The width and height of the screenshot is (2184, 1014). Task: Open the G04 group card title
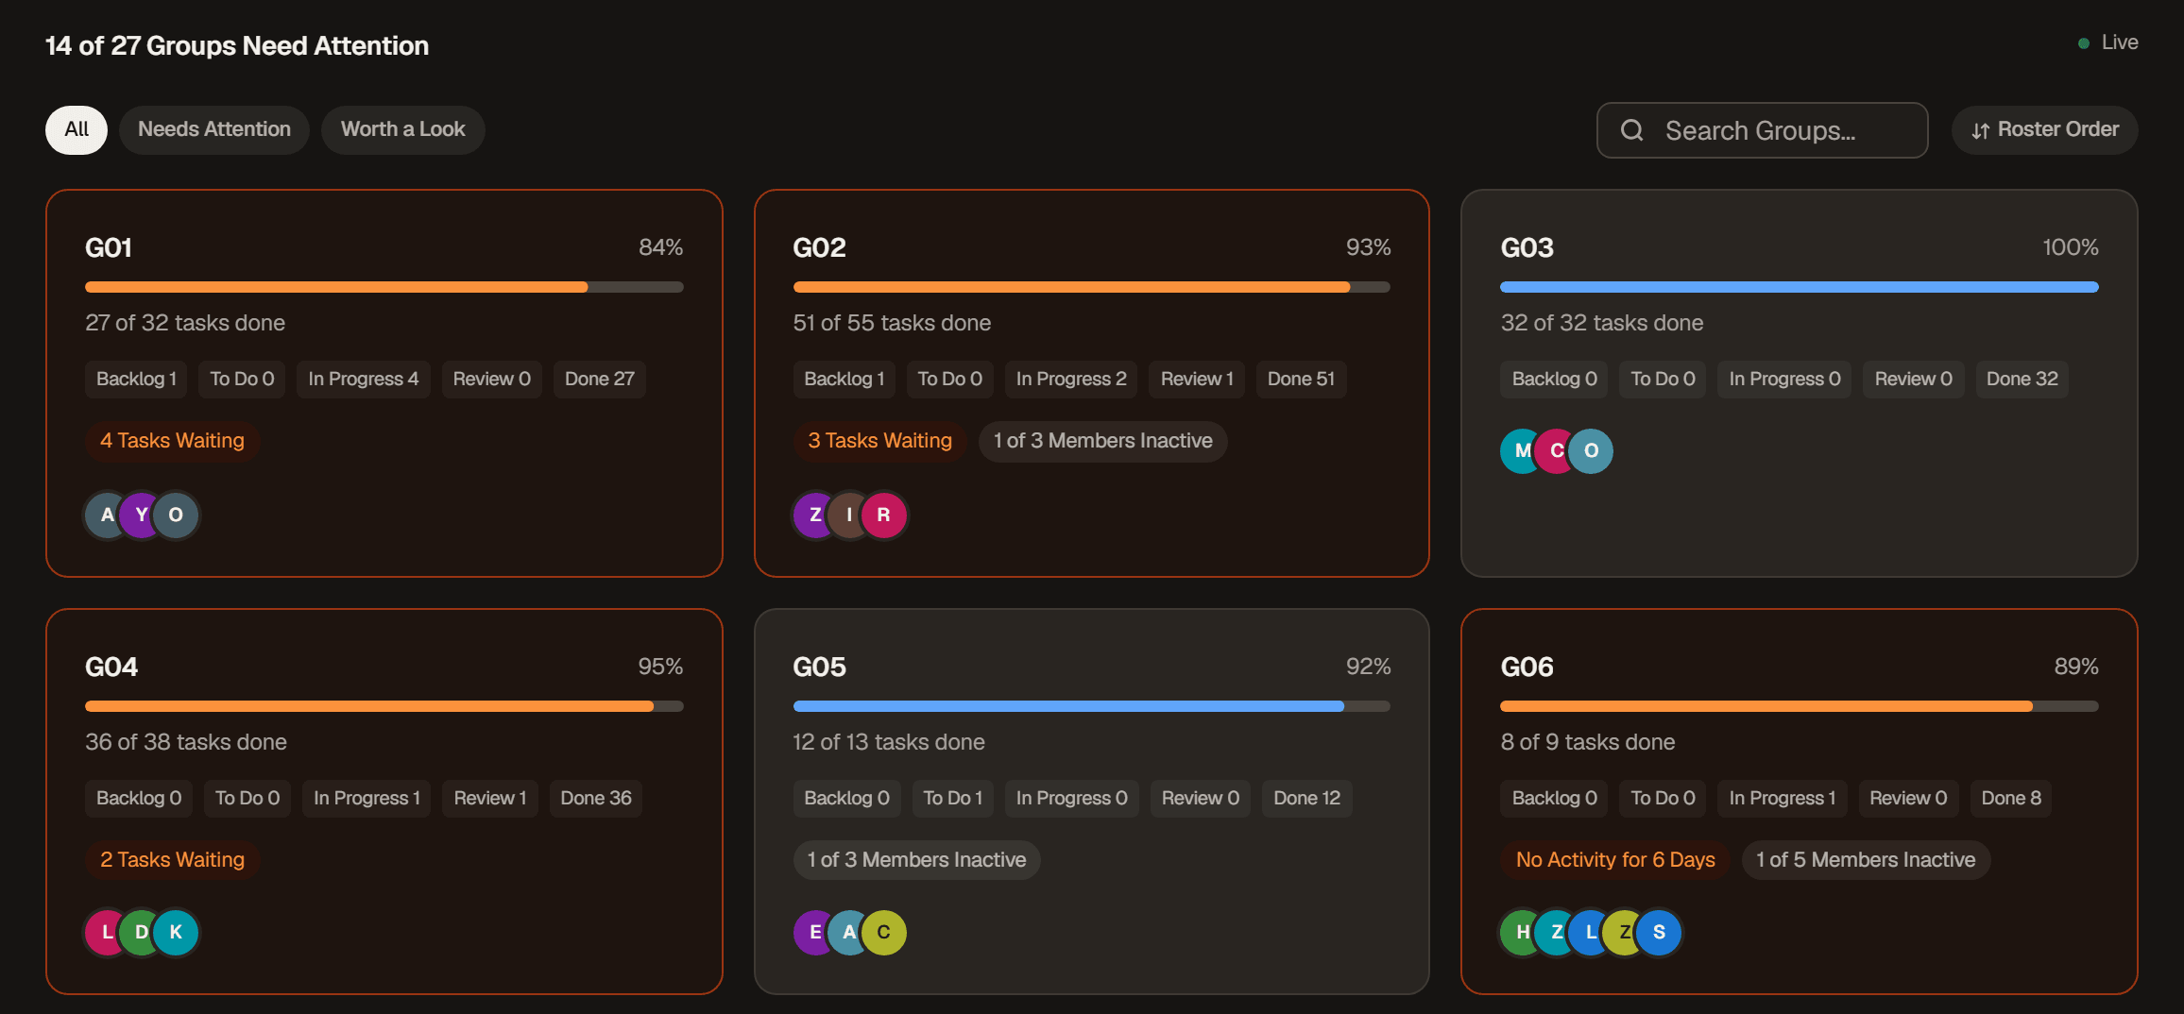pos(111,667)
